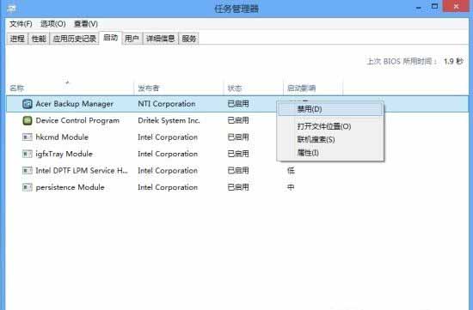
Task: Minimize the Task Manager window
Action: pos(419,7)
